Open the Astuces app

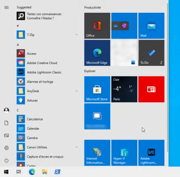(x=47, y=100)
